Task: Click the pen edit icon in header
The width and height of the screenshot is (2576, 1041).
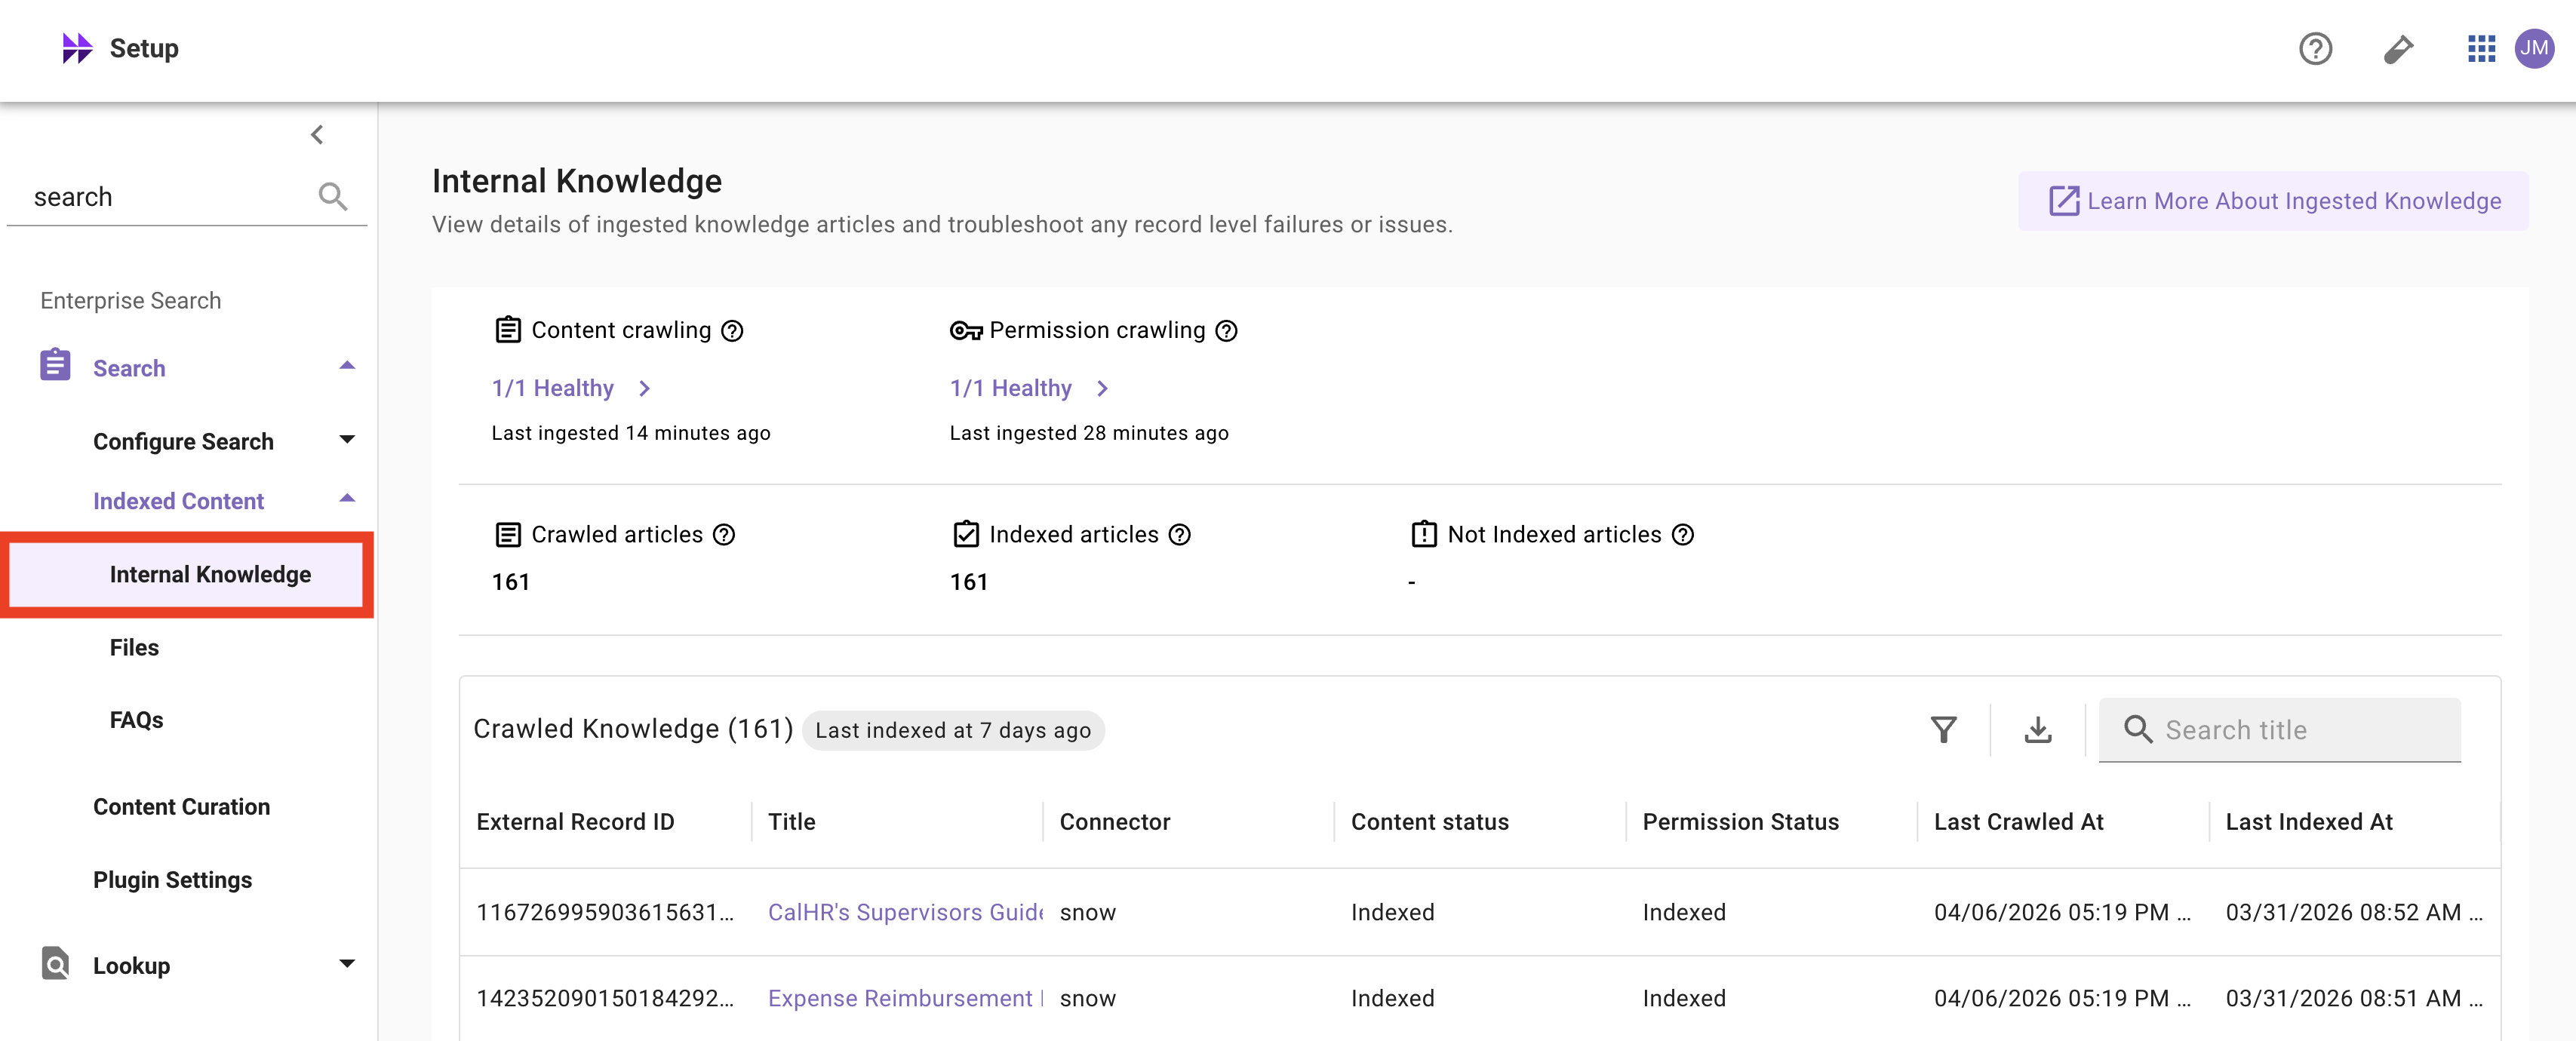Action: pos(2398,48)
